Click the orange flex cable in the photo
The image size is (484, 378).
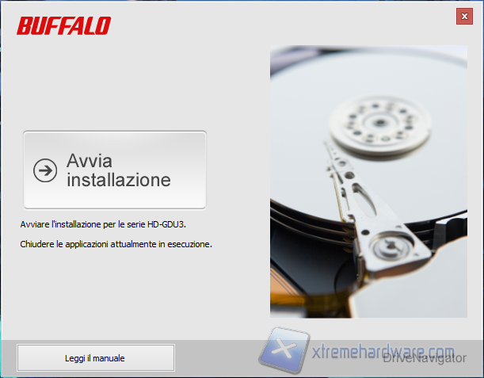click(x=283, y=288)
